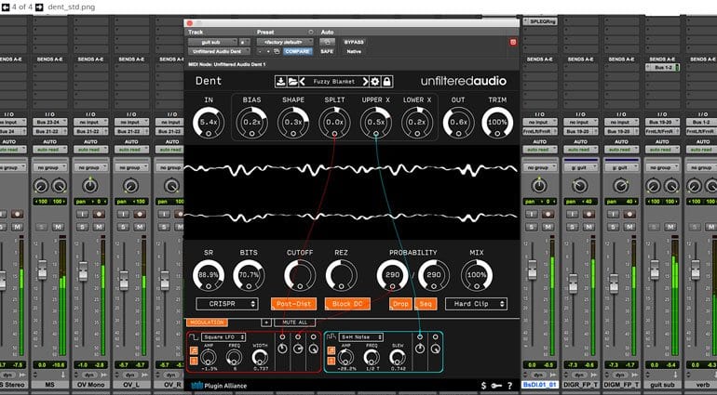Click the red target icon in the plugin header
Screen dimensions: 717x395
[x=513, y=42]
